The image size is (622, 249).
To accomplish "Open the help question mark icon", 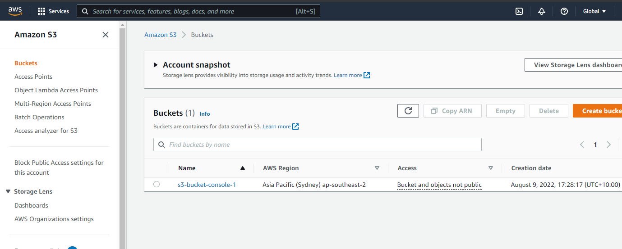I will (564, 11).
